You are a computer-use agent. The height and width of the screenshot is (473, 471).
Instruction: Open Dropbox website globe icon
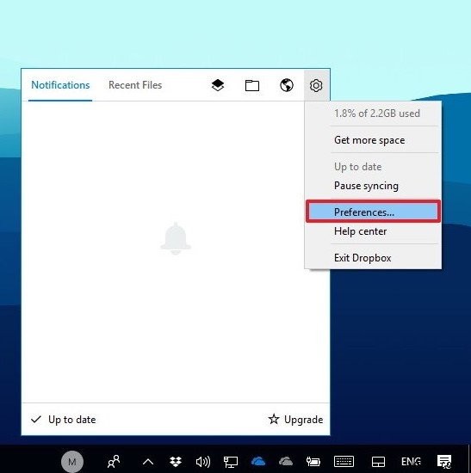coord(287,85)
